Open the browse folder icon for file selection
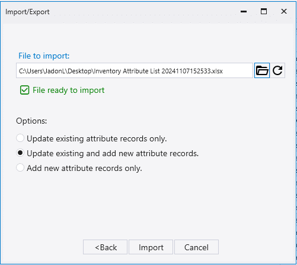This screenshot has width=297, height=265. pyautogui.click(x=262, y=70)
